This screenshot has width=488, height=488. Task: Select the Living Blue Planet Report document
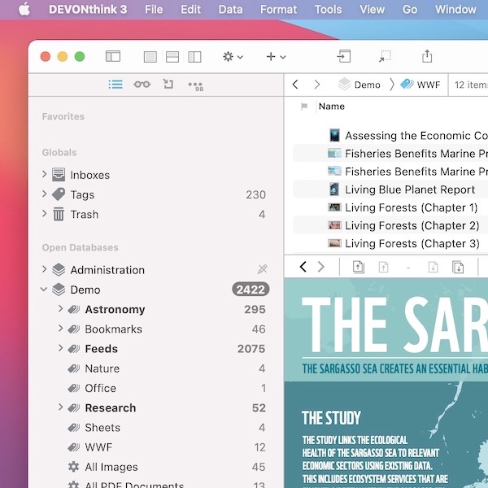(409, 190)
